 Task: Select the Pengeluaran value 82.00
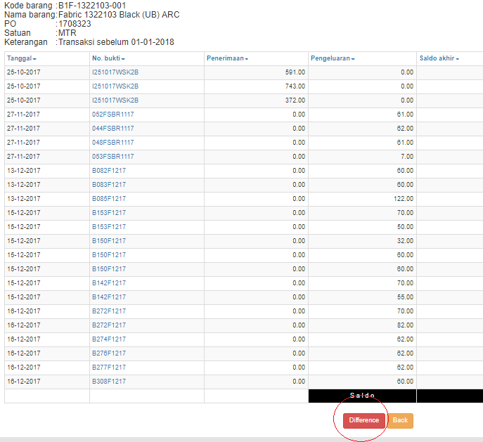click(x=406, y=325)
